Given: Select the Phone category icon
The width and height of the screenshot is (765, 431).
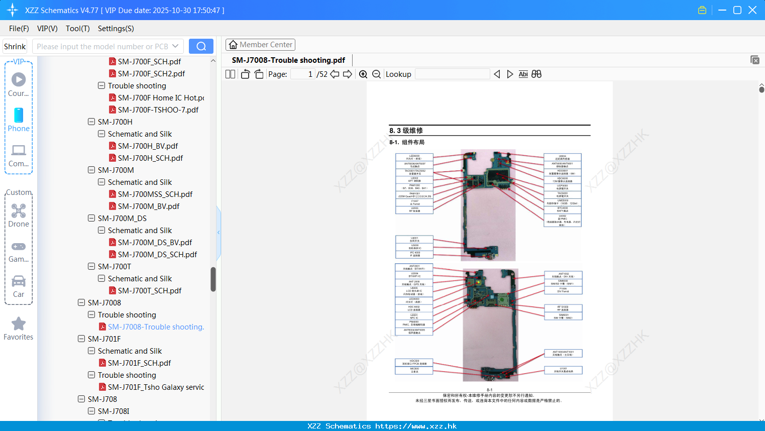Looking at the screenshot, I should 19,120.
